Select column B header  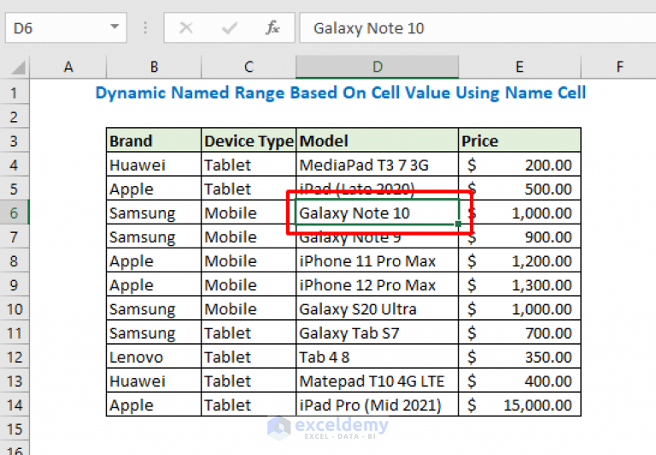[x=154, y=67]
